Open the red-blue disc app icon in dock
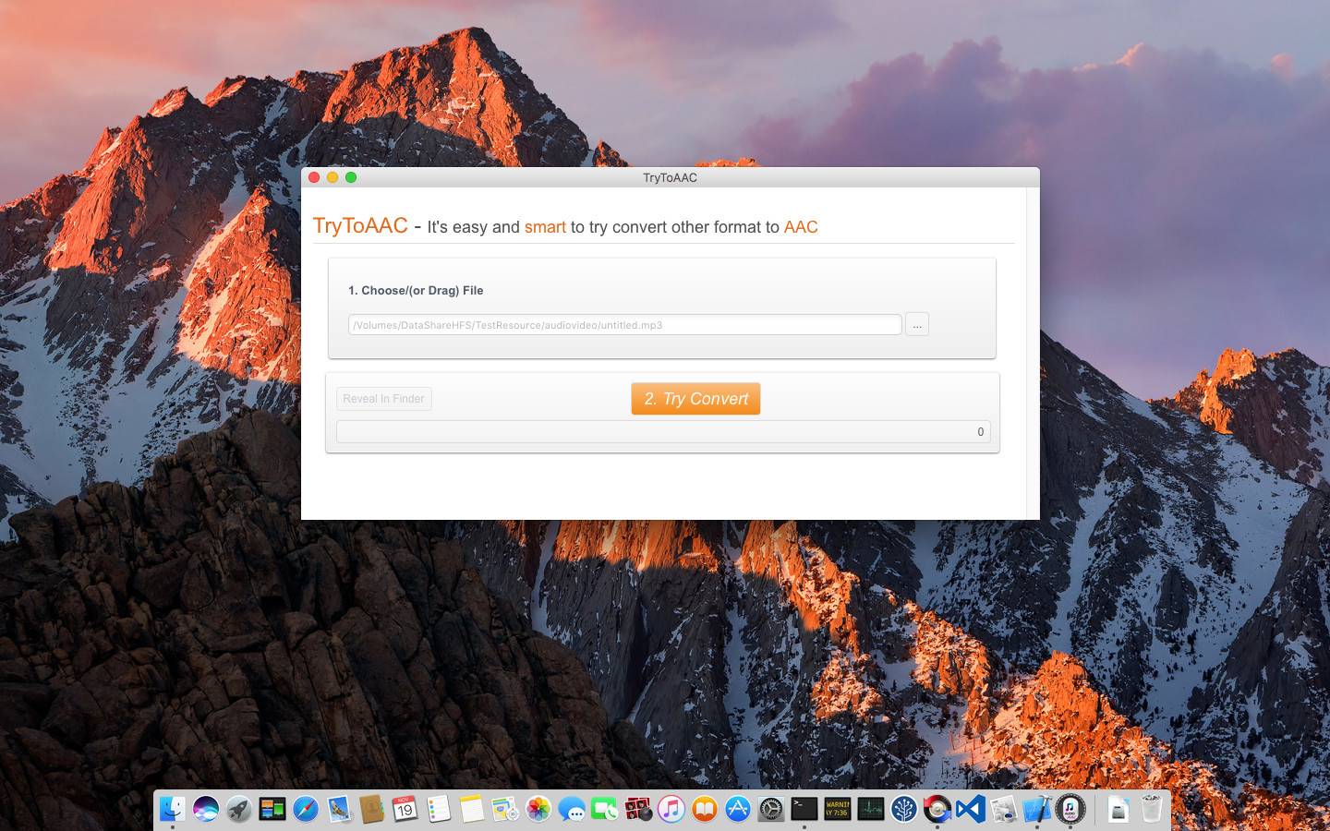Viewport: 1330px width, 831px height. click(x=937, y=810)
